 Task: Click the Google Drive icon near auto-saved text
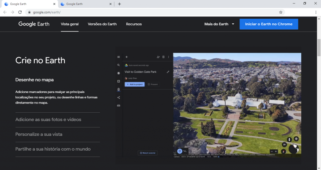point(126,66)
